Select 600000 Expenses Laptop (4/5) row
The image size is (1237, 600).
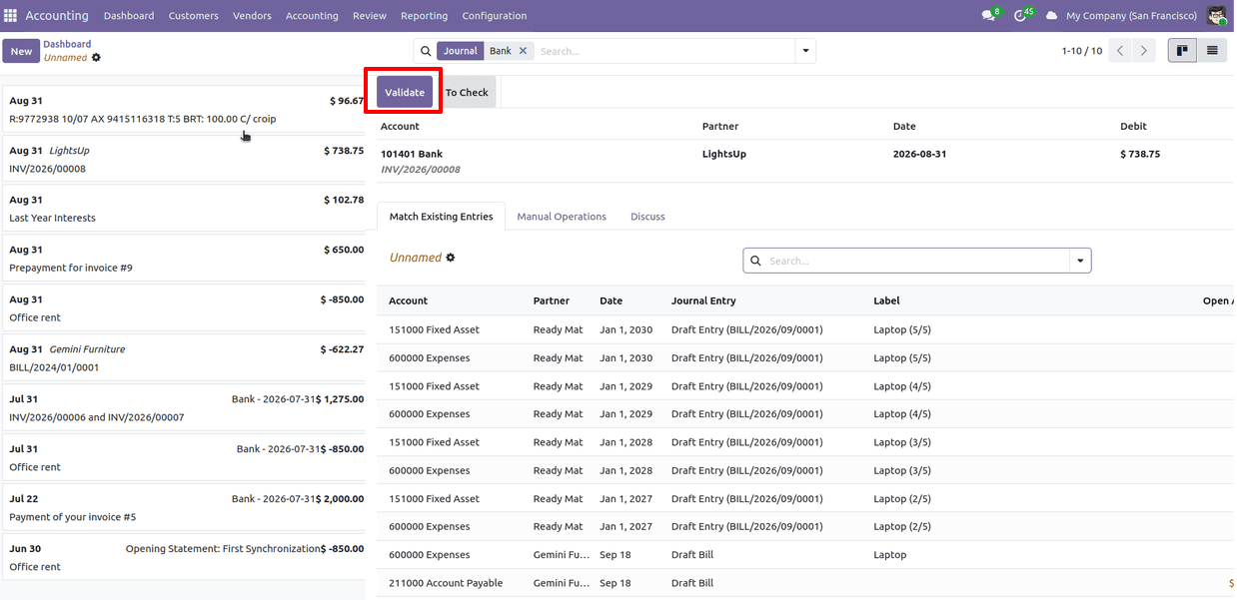[x=806, y=414]
